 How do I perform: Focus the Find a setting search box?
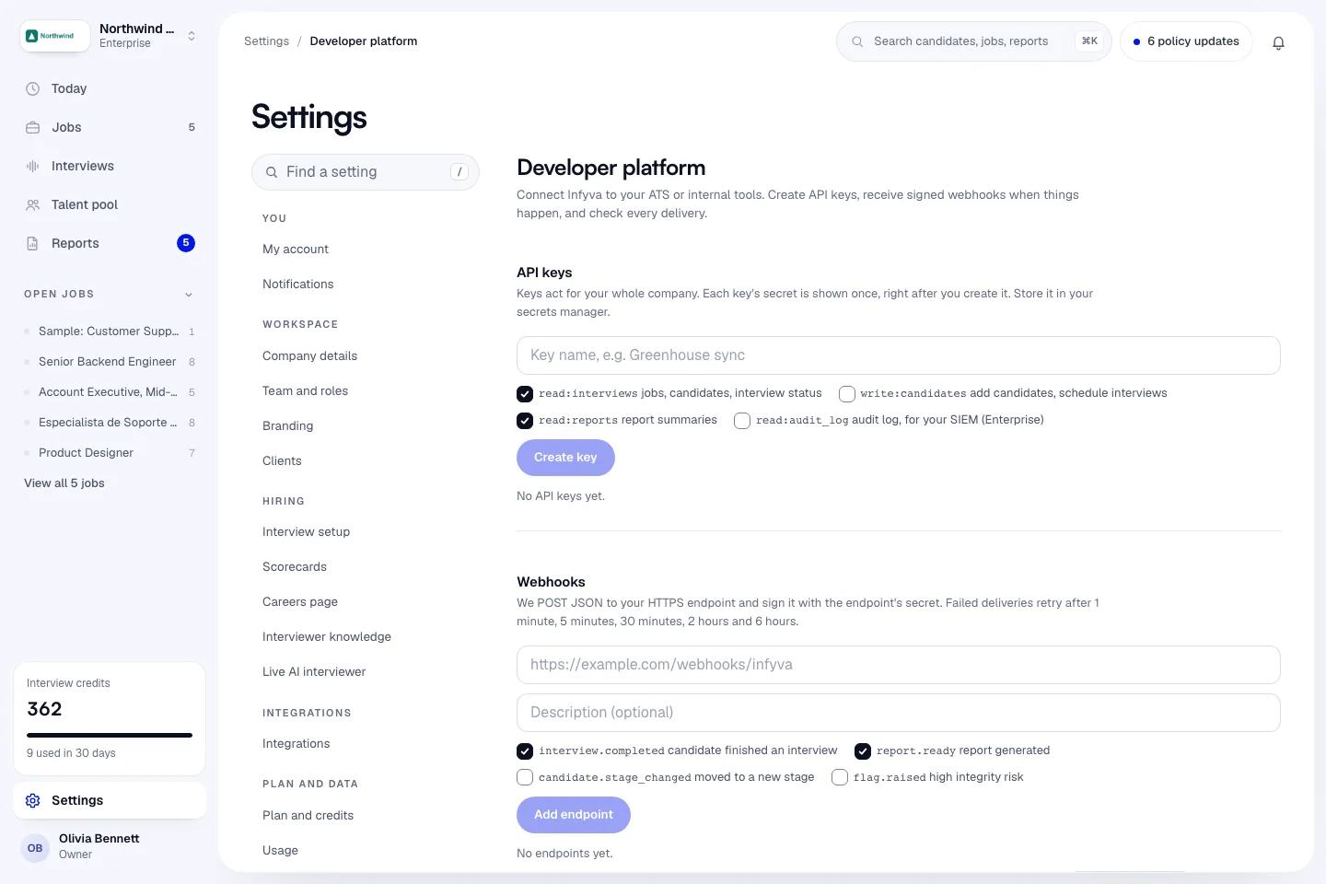[x=366, y=172]
